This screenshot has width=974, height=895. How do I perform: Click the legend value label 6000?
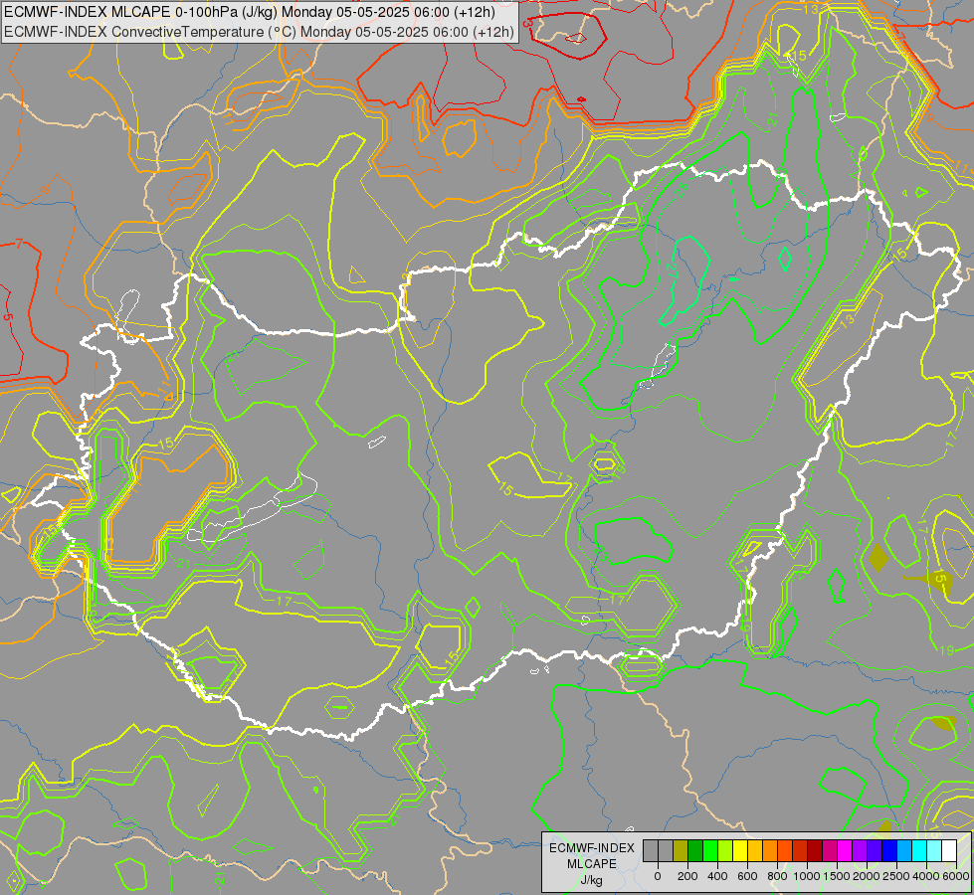956,876
